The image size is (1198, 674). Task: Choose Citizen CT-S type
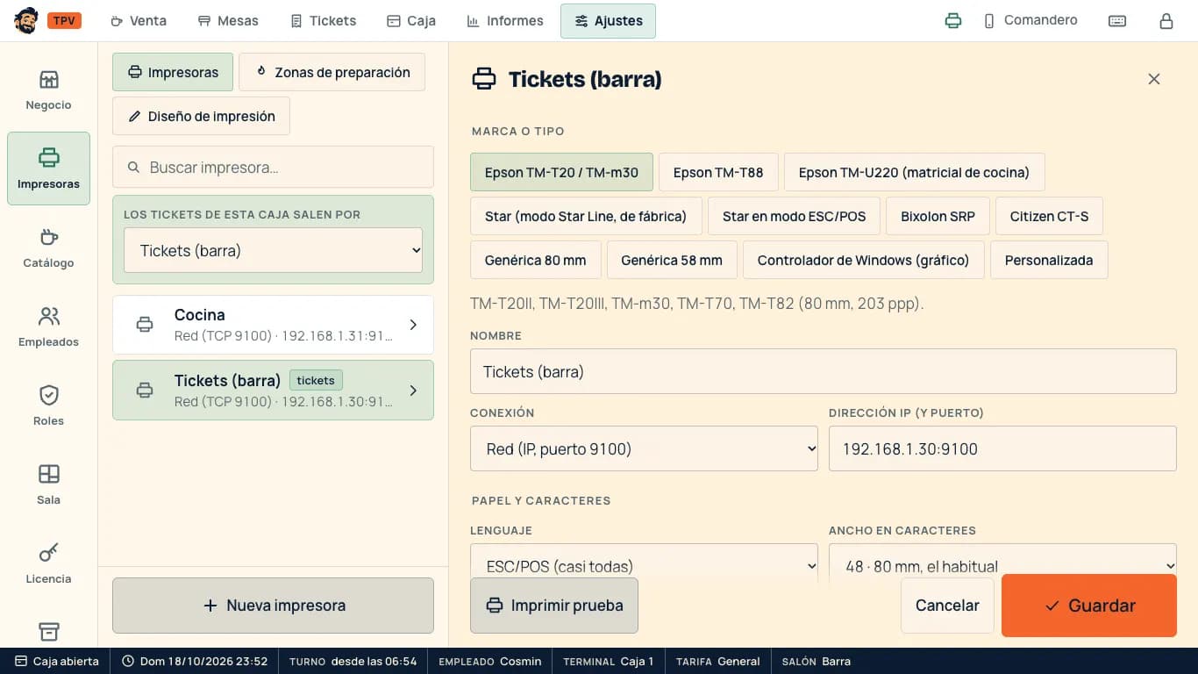click(x=1049, y=216)
